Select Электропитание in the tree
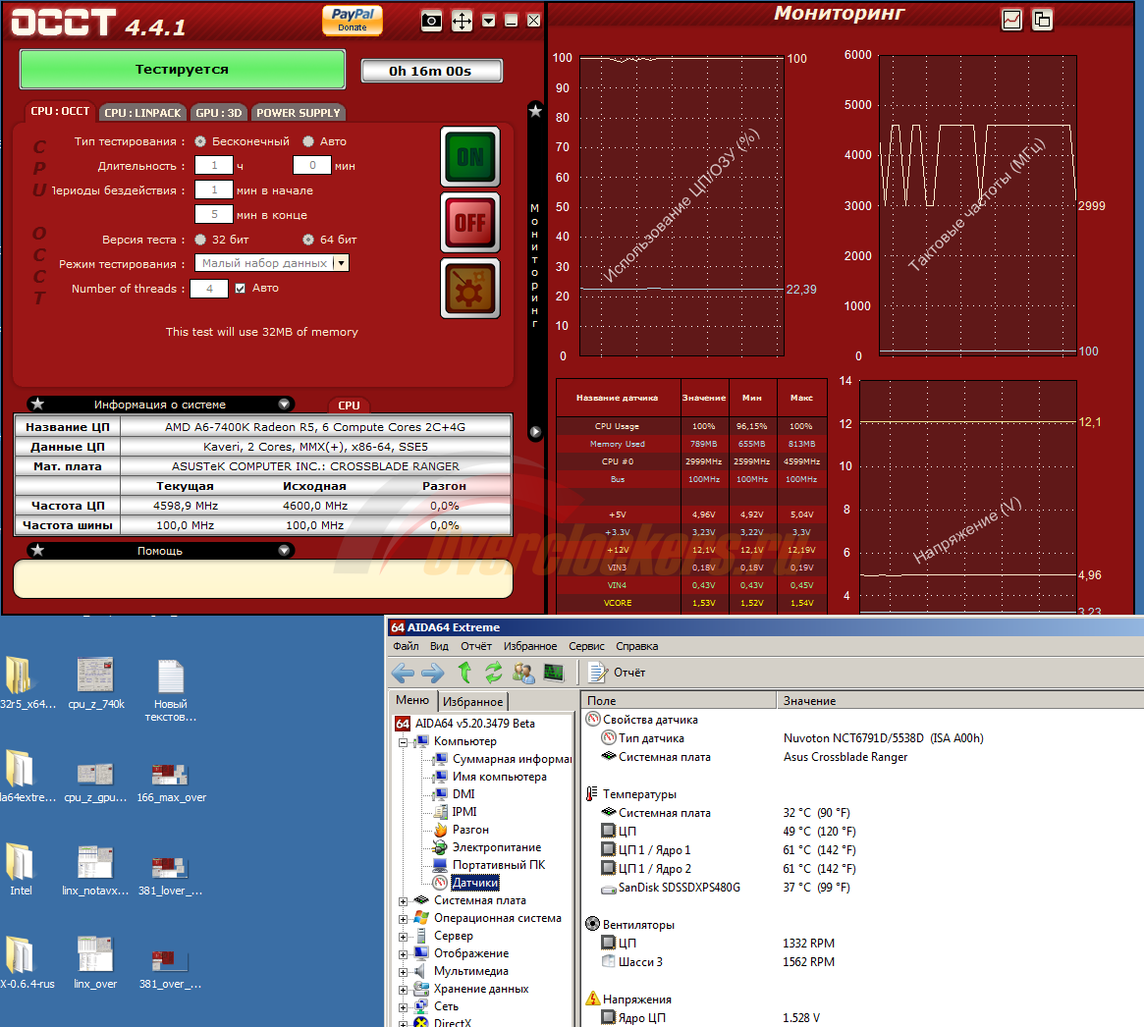The image size is (1144, 1027). [x=497, y=847]
